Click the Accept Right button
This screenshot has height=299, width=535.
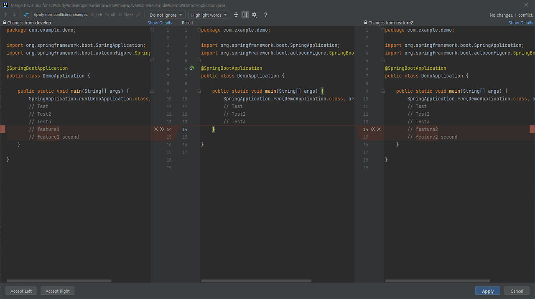point(58,291)
